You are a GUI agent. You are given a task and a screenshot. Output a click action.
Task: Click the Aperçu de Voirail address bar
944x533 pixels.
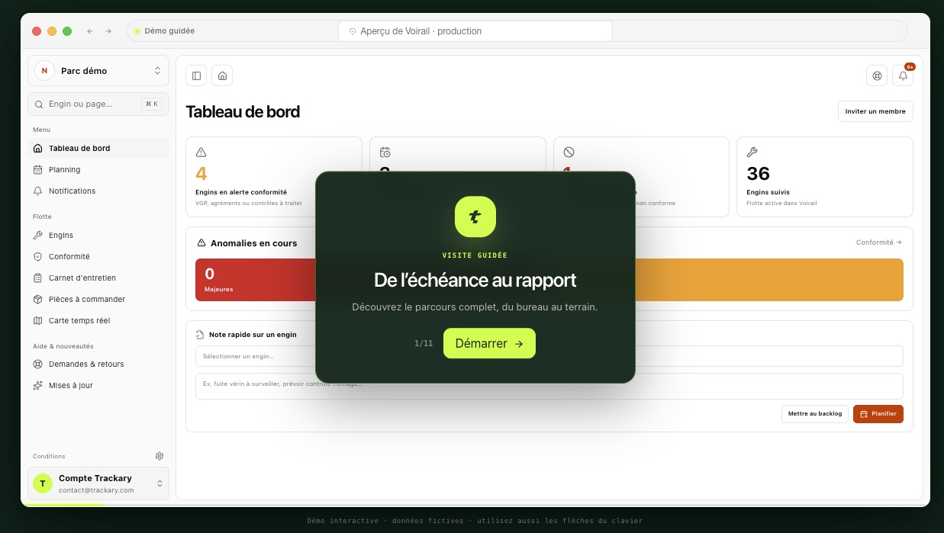[x=475, y=31]
